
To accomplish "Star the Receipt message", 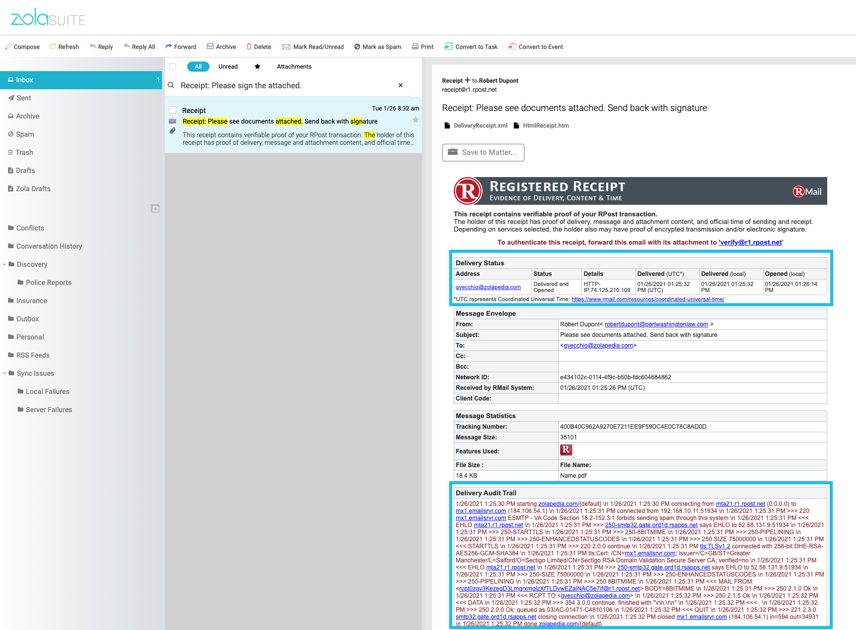I will 415,120.
